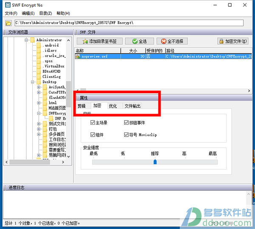Expand the 易酷网资 folder node
This screenshot has width=255, height=229.
click(x=39, y=155)
